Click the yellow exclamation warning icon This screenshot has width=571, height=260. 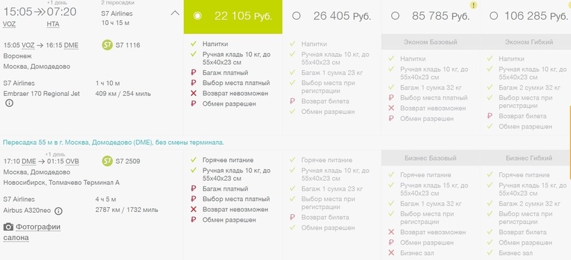point(473,5)
